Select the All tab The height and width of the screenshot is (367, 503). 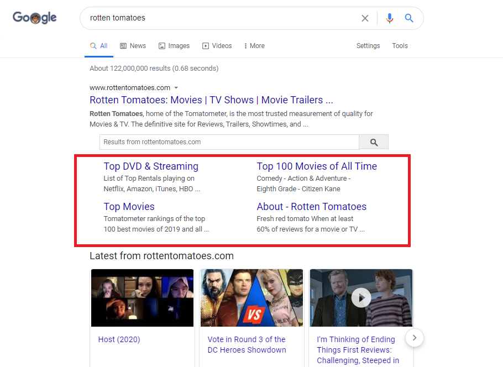[x=99, y=46]
